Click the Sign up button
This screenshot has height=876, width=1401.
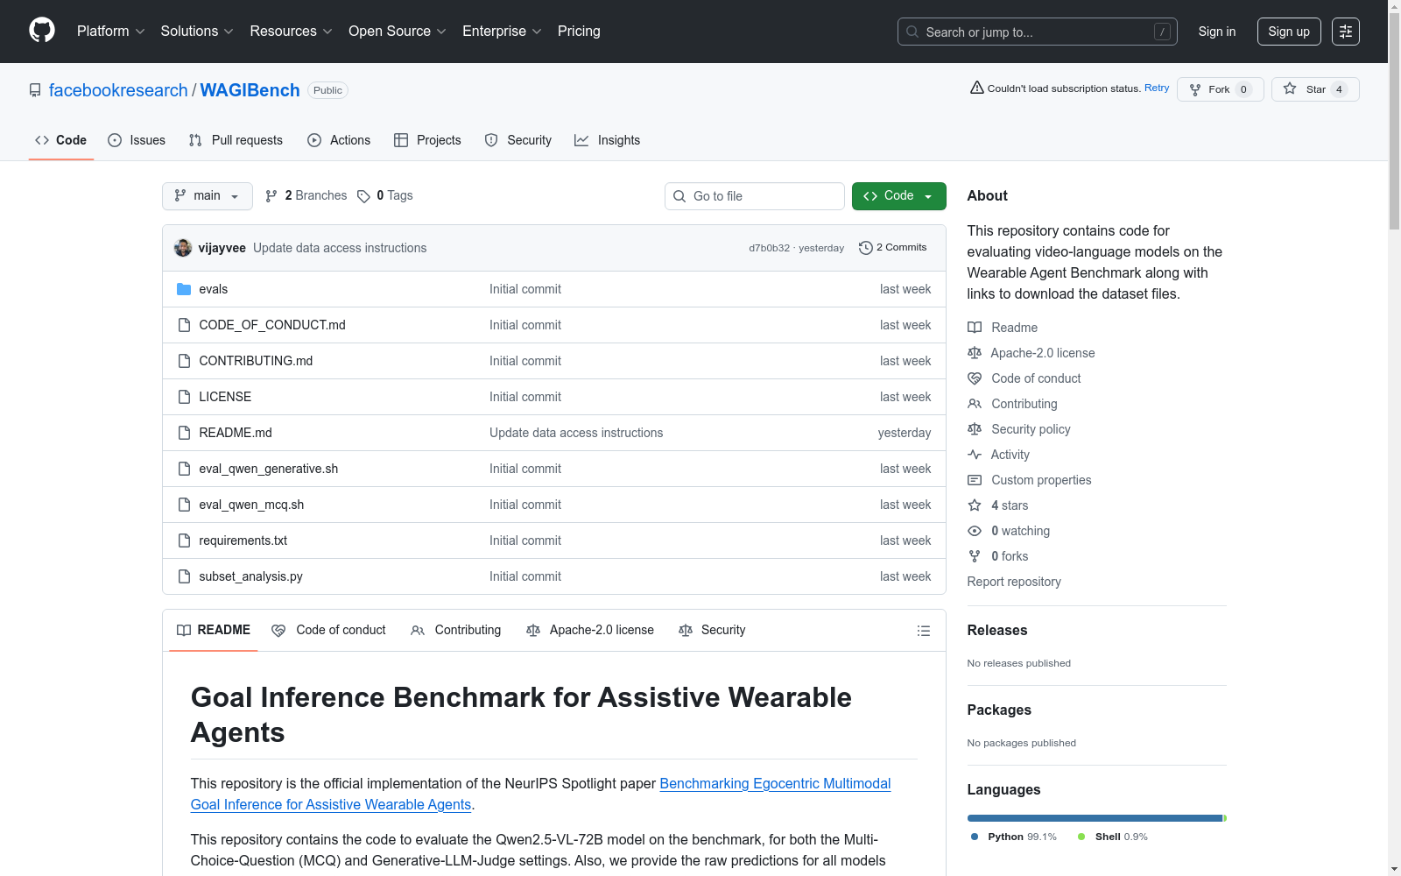point(1289,32)
